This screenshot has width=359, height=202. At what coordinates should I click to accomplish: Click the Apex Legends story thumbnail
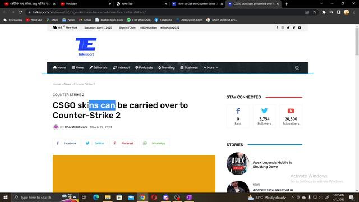(x=238, y=163)
